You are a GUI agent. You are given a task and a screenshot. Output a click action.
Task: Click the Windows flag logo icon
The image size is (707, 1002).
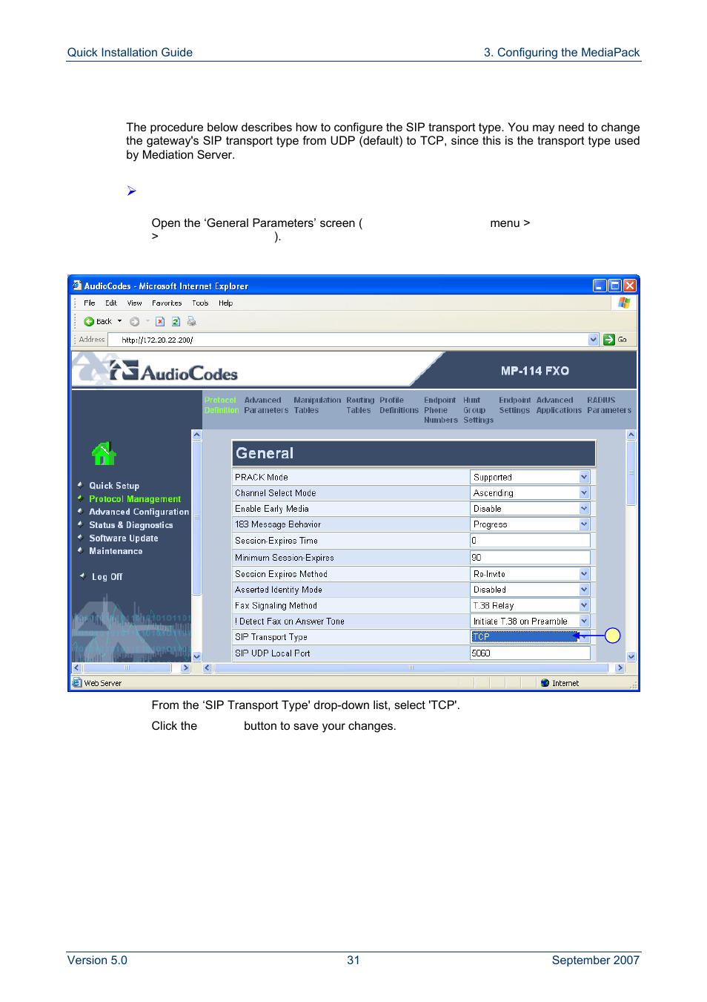coord(624,303)
